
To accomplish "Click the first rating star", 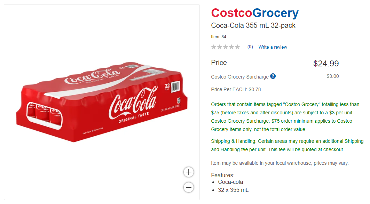I will (214, 47).
